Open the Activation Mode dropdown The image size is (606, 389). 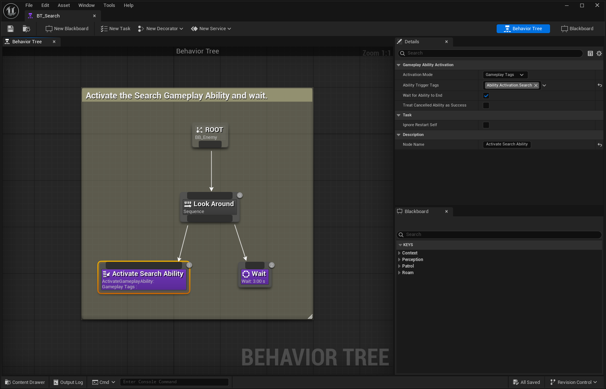(x=505, y=75)
